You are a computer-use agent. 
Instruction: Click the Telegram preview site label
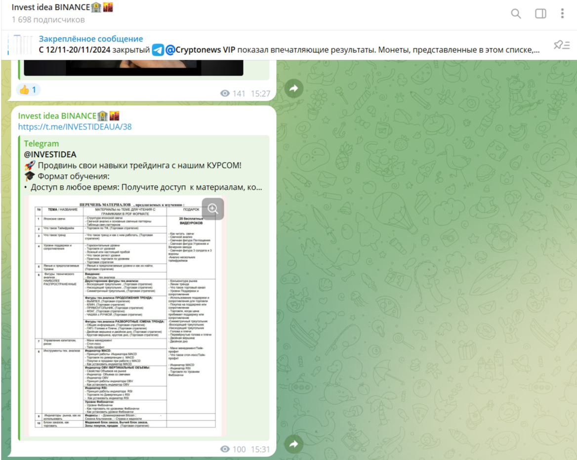point(41,143)
